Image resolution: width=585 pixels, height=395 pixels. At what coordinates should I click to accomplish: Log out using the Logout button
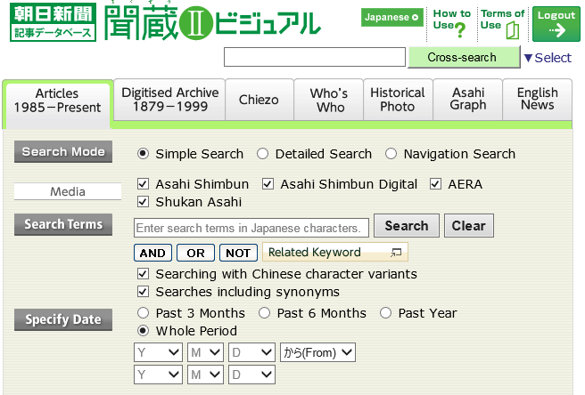coord(556,24)
